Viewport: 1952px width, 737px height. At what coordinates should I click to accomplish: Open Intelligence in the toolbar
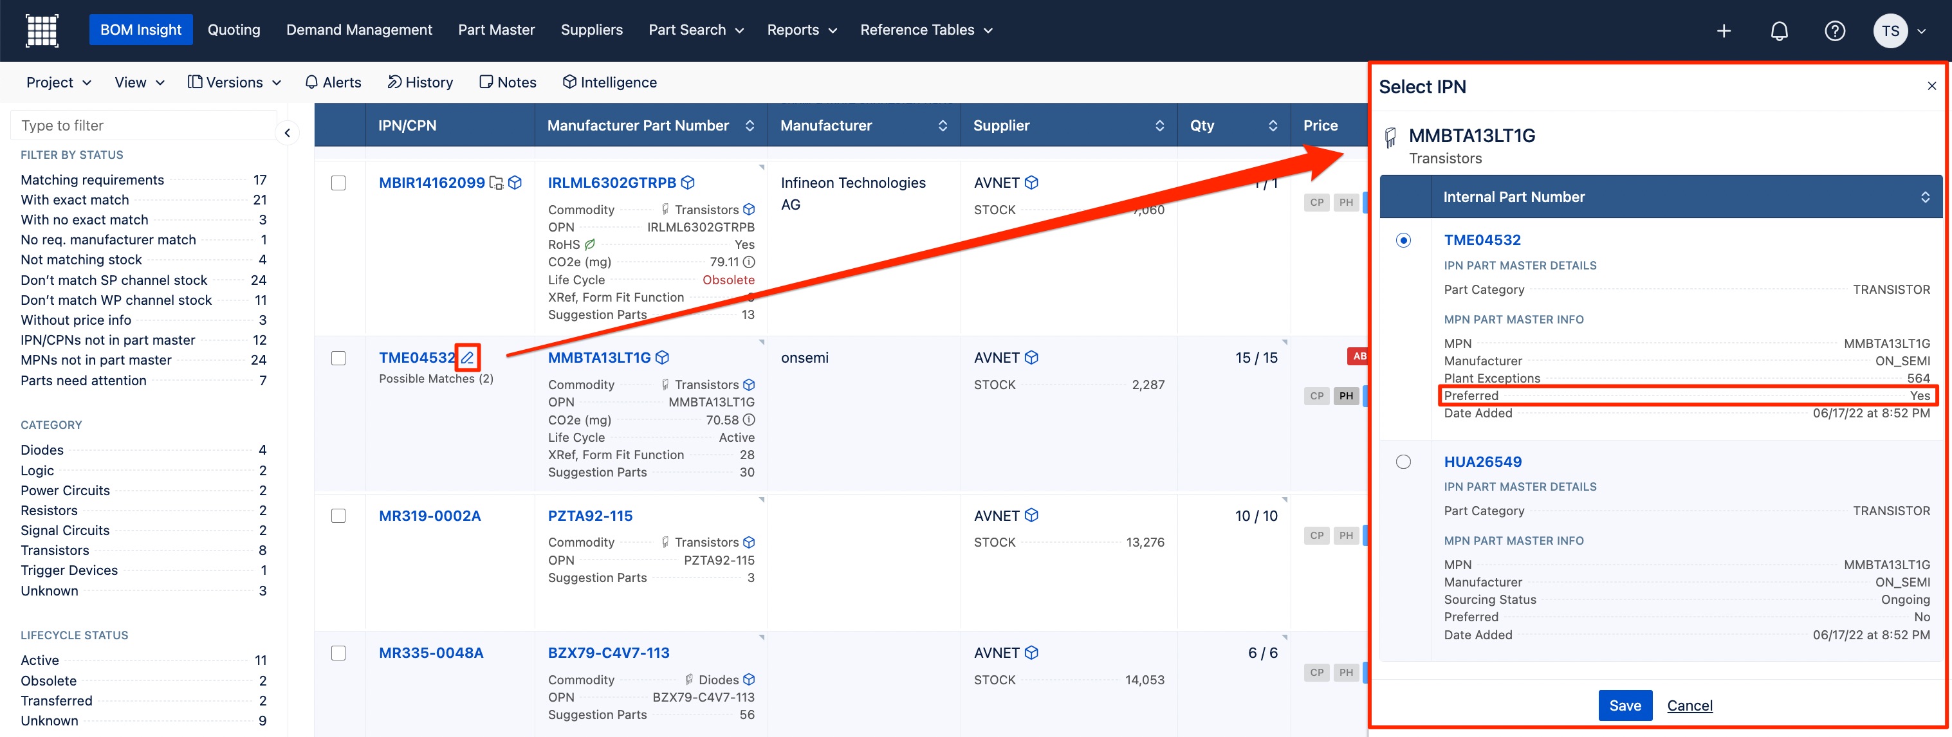click(x=610, y=82)
